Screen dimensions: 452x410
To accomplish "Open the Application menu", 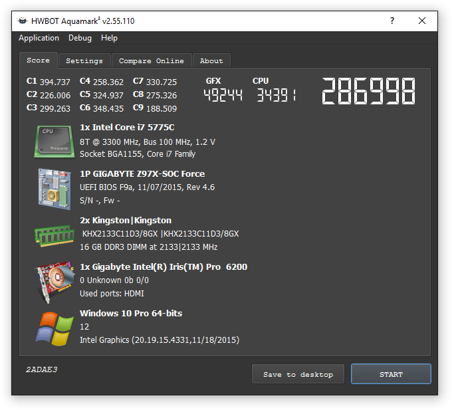I will pos(39,38).
